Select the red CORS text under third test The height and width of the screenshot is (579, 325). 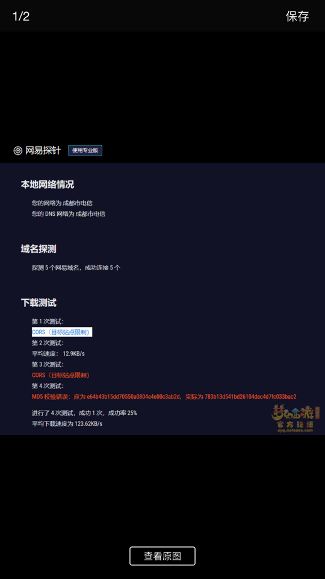pyautogui.click(x=61, y=375)
